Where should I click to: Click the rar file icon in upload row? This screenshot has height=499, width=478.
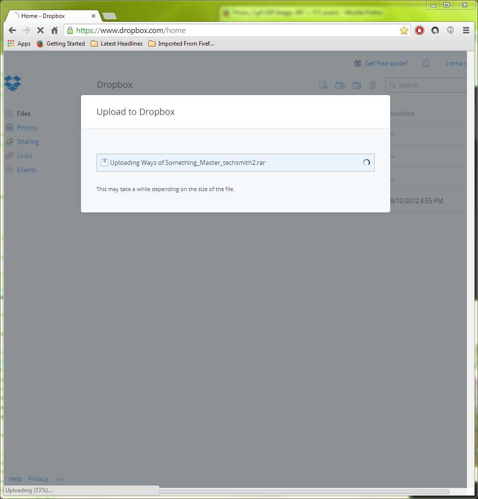coord(104,162)
